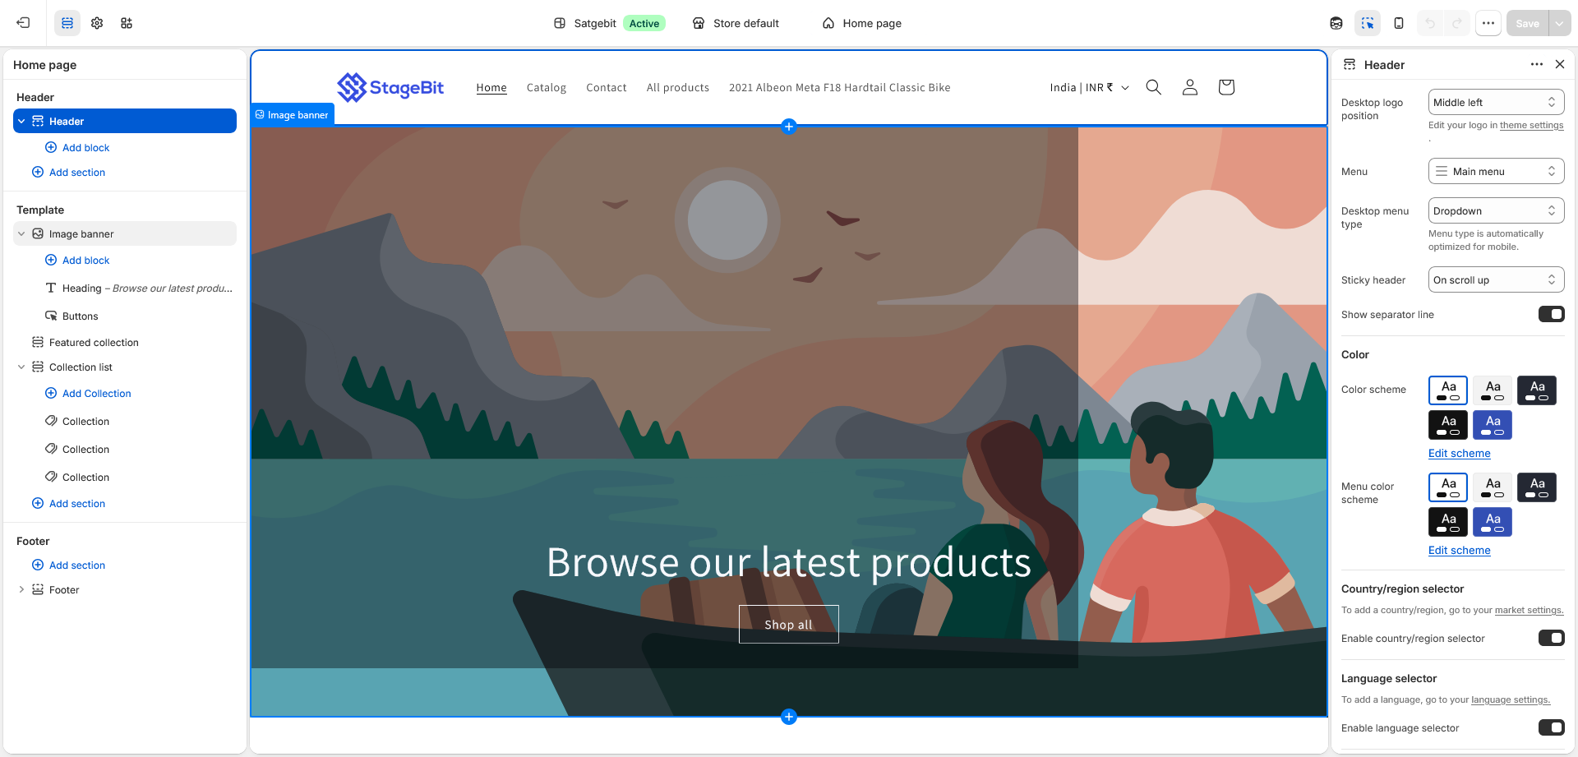
Task: Switch to mobile preview icon
Action: click(x=1399, y=23)
